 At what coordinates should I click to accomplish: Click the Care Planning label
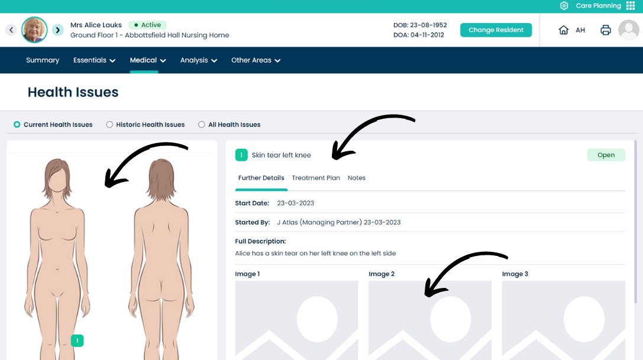(x=598, y=6)
